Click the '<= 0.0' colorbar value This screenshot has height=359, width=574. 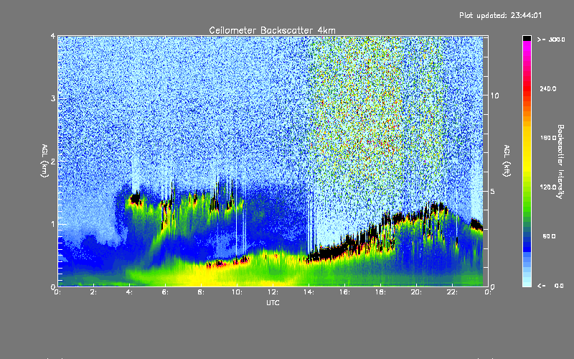click(550, 286)
